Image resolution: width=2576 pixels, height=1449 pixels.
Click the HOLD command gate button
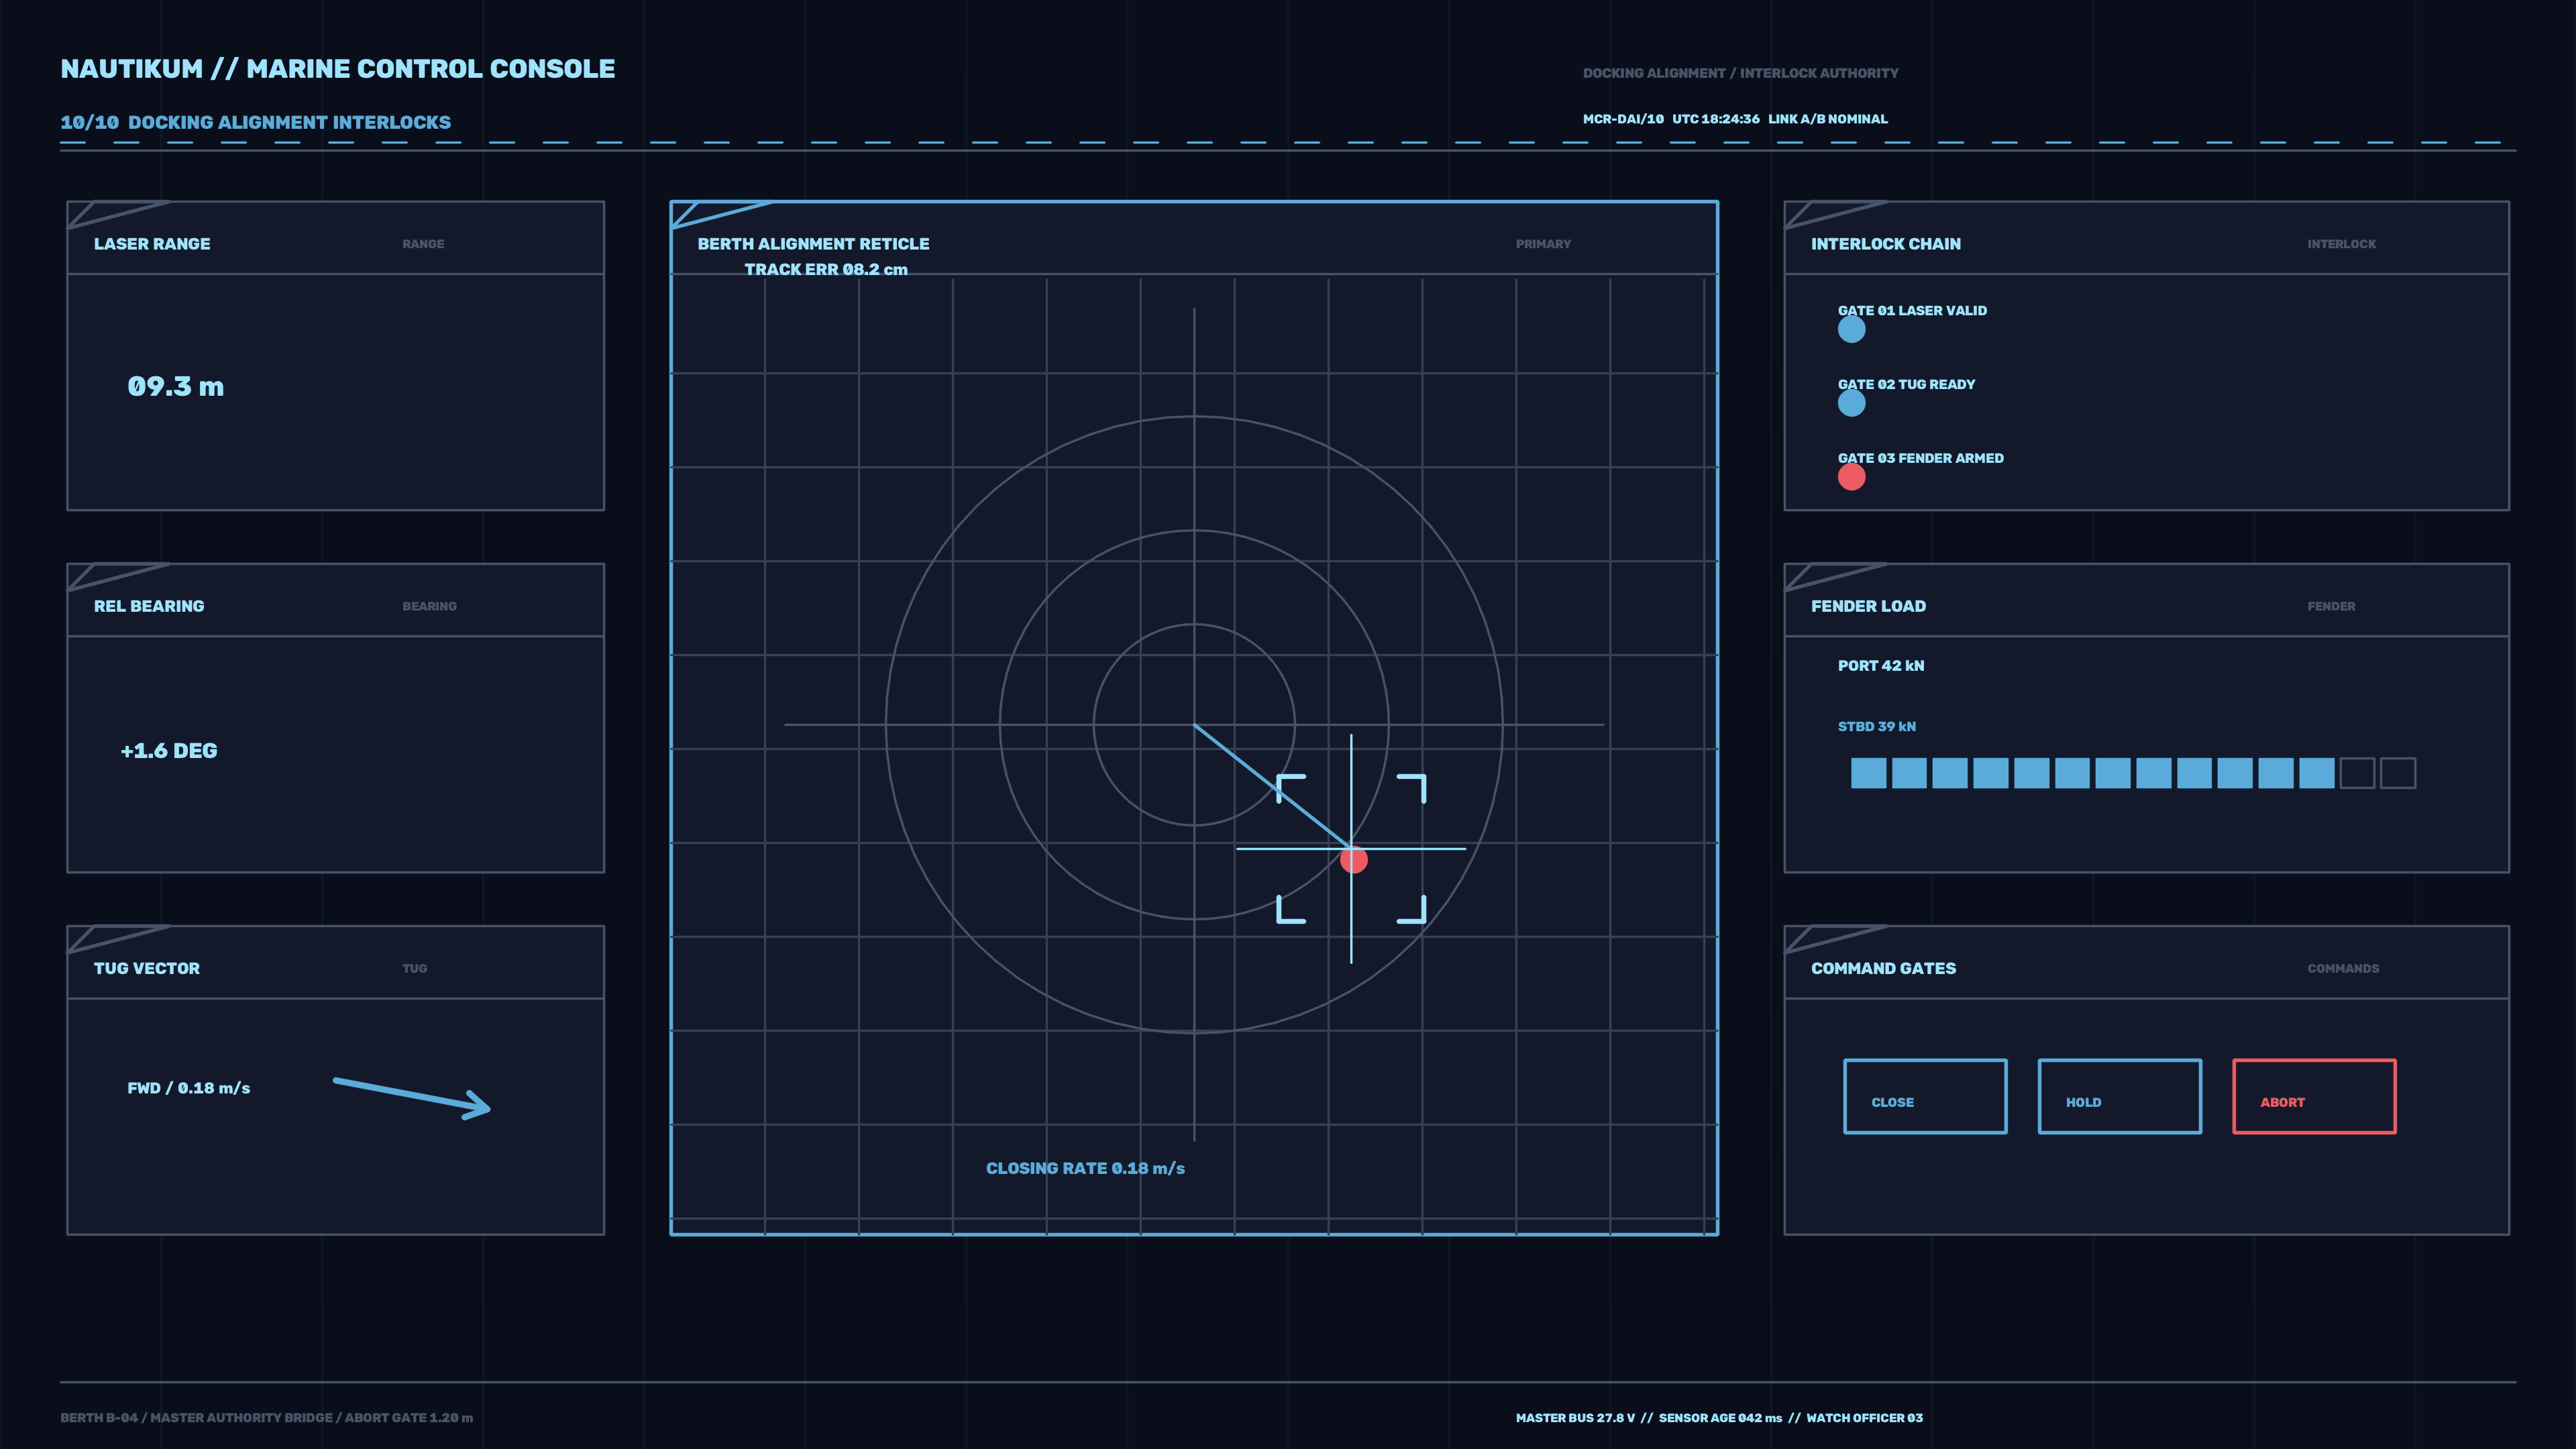tap(2120, 1096)
